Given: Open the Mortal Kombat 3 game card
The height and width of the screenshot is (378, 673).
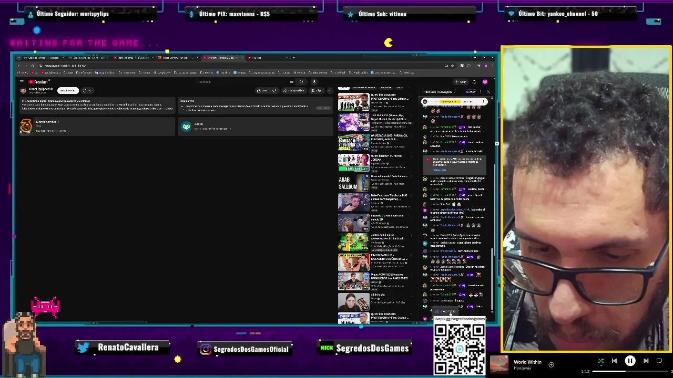Looking at the screenshot, I should tap(96, 128).
